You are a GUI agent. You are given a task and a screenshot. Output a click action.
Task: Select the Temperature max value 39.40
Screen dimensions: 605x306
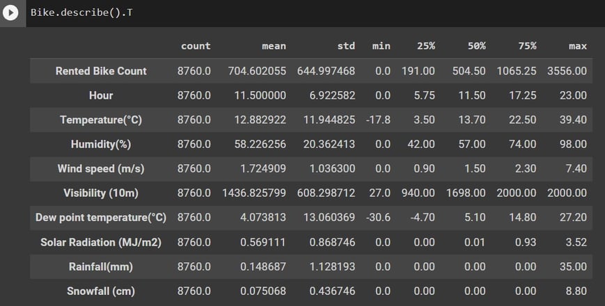[x=574, y=120]
